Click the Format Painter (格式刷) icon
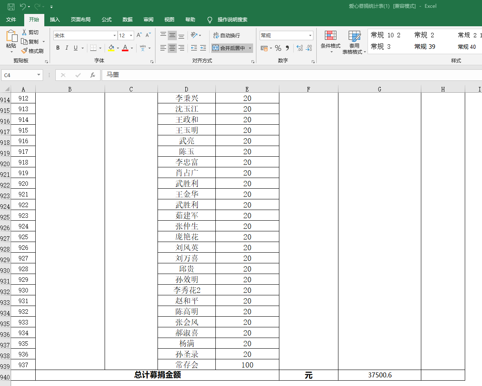This screenshot has width=482, height=386. click(24, 51)
